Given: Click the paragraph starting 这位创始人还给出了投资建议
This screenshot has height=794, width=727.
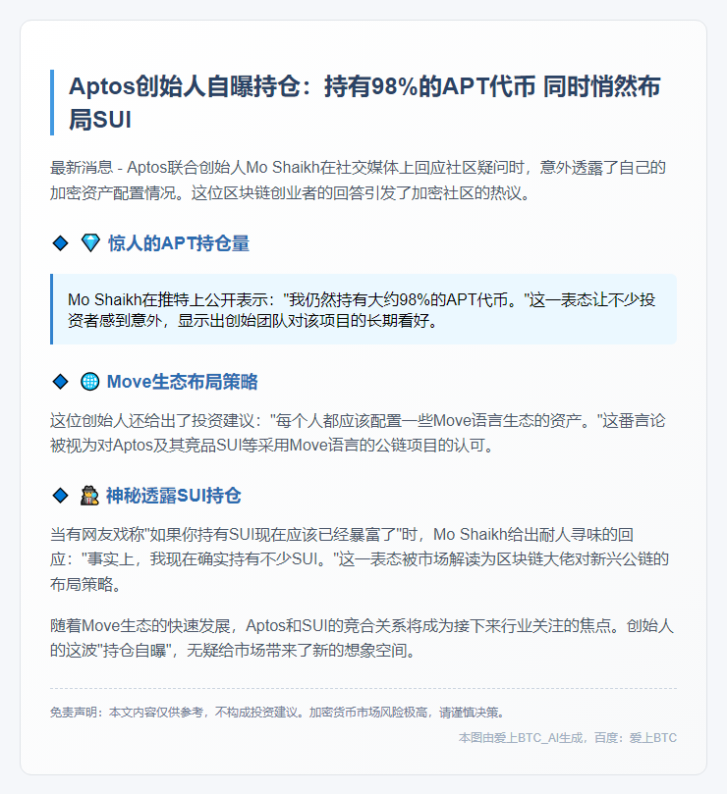Looking at the screenshot, I should point(358,433).
